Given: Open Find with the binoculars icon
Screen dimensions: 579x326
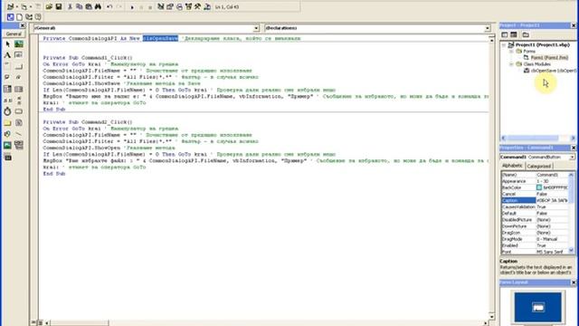Looking at the screenshot, I should (98, 6).
